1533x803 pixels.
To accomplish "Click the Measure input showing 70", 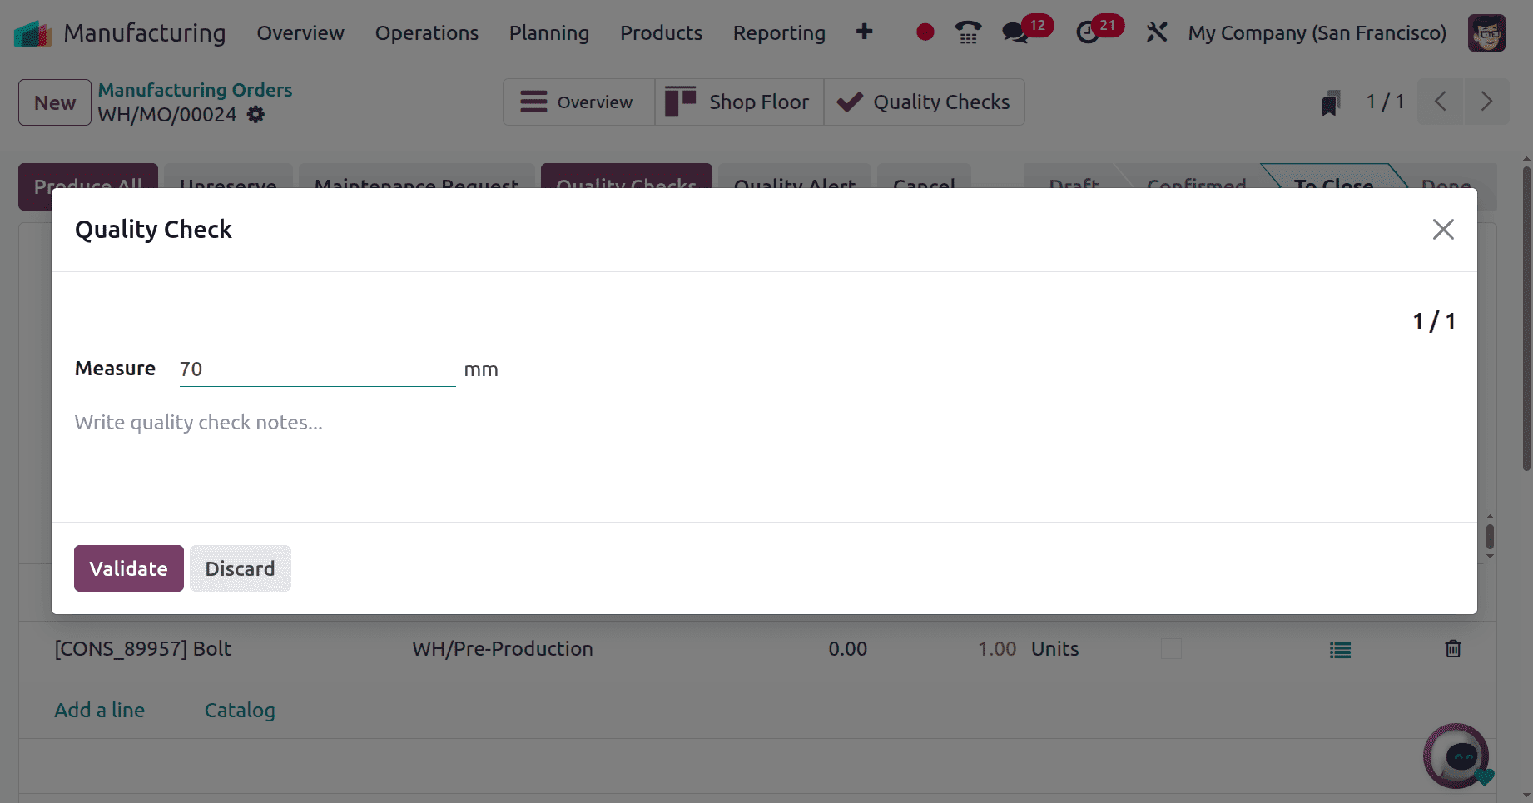I will pos(316,369).
